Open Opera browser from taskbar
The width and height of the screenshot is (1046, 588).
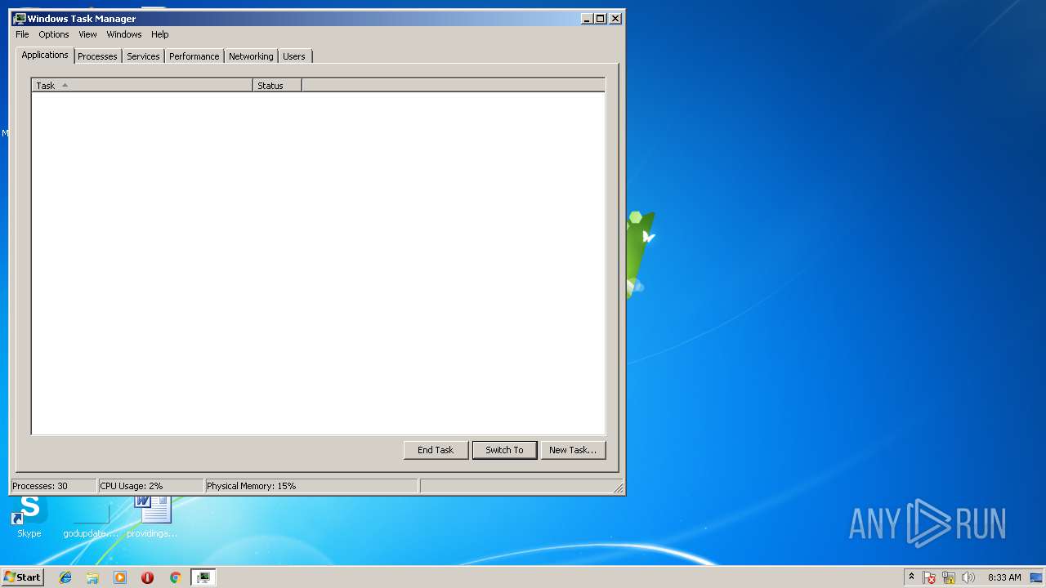[x=147, y=577]
